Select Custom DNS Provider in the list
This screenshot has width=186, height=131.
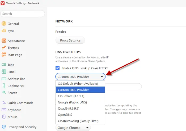click(x=81, y=90)
